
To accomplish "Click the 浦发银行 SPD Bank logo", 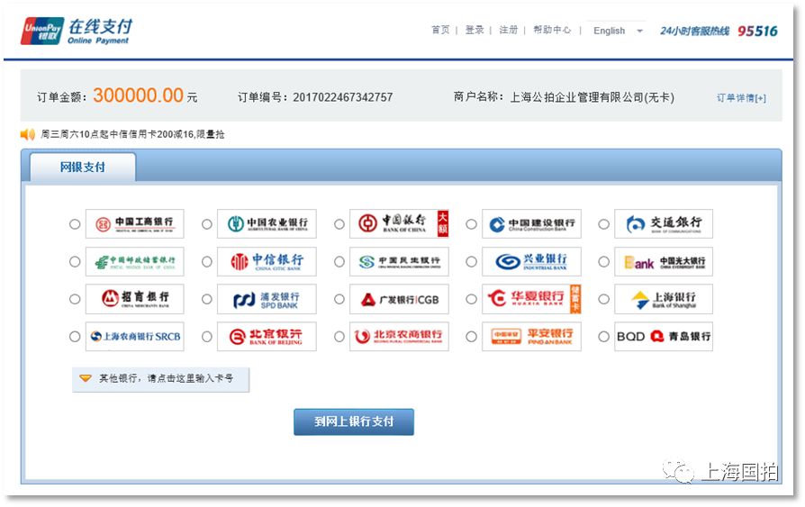I will point(267,299).
